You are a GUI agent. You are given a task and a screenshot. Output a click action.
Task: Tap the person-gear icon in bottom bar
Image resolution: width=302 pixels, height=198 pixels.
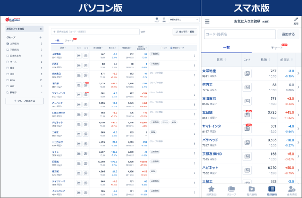coord(292,189)
